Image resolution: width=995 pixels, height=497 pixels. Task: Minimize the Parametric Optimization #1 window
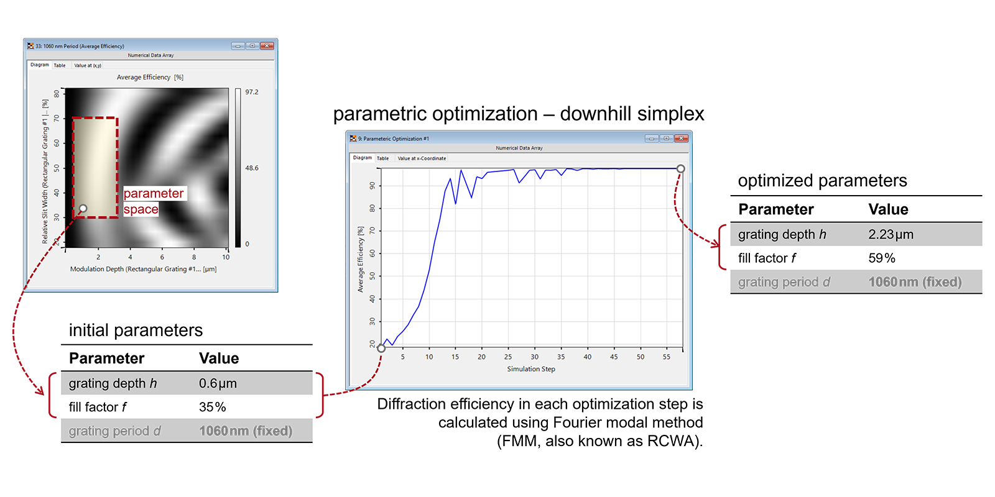[x=651, y=139]
